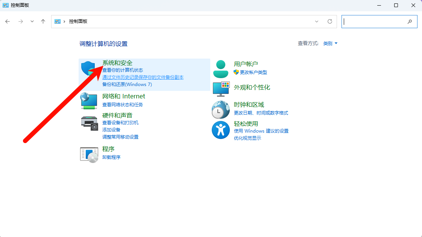Click the shield icon beside 更改帐户类型
This screenshot has height=237, width=422.
point(236,72)
